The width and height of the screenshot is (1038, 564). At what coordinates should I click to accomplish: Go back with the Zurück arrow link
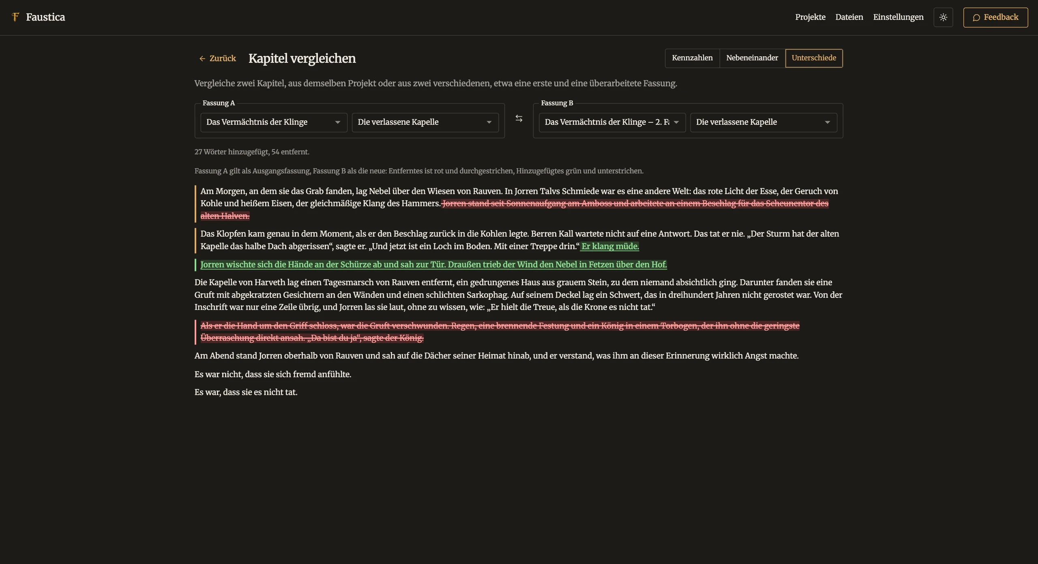pyautogui.click(x=217, y=58)
